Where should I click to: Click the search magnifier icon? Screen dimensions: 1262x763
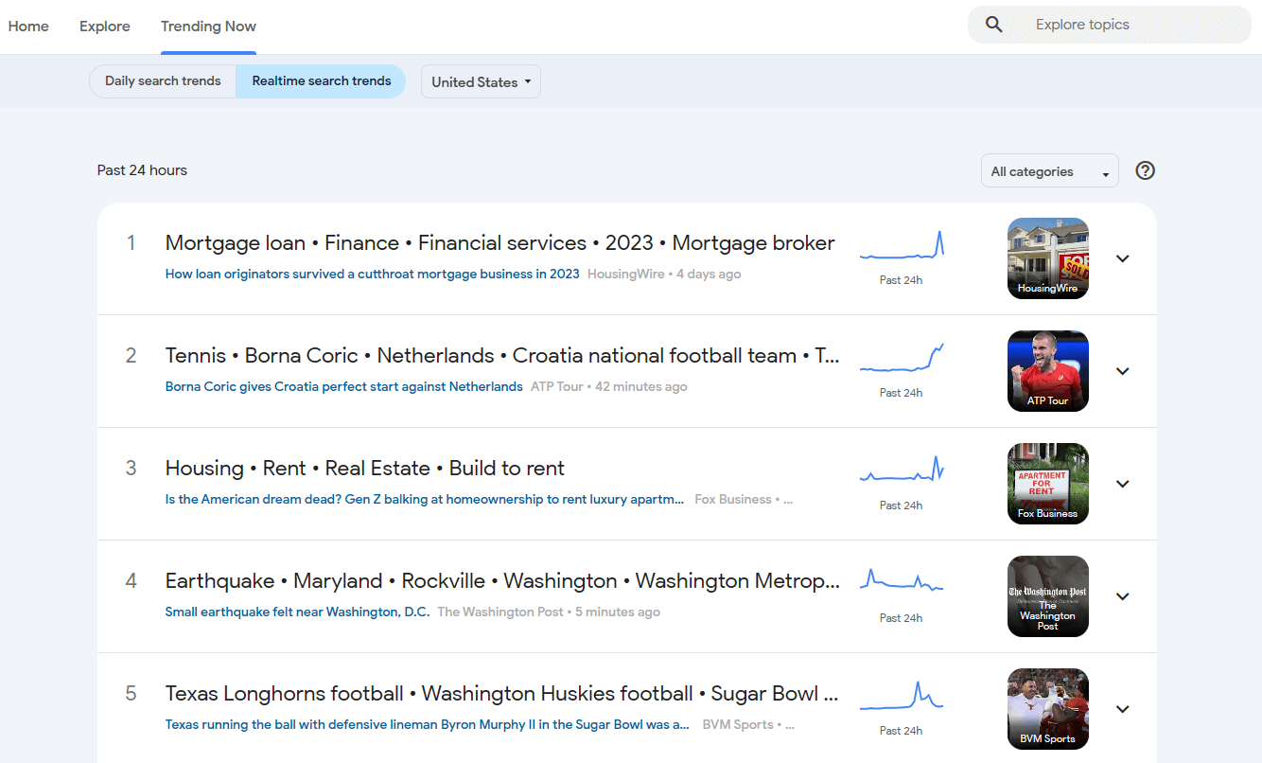pyautogui.click(x=993, y=25)
